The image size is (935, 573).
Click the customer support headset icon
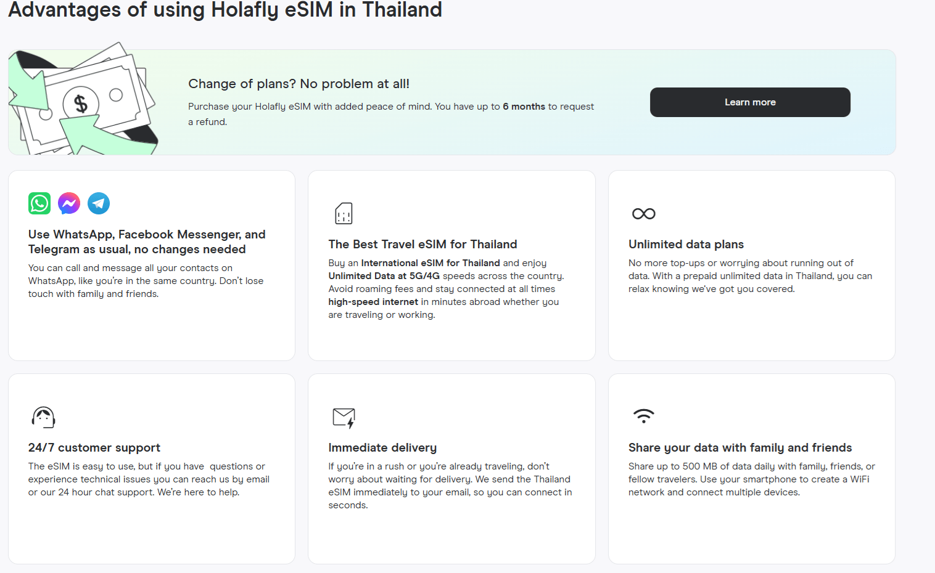43,417
